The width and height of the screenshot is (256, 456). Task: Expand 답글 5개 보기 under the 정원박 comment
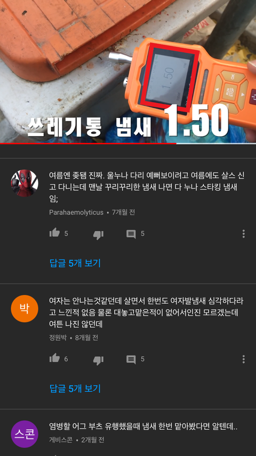75,389
